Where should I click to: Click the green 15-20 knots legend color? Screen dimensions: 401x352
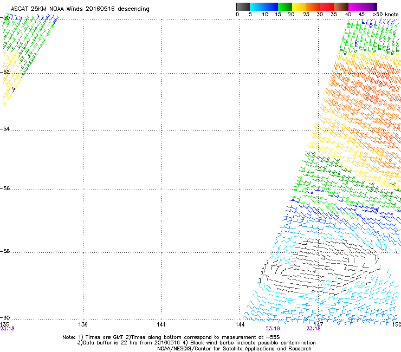(x=285, y=6)
